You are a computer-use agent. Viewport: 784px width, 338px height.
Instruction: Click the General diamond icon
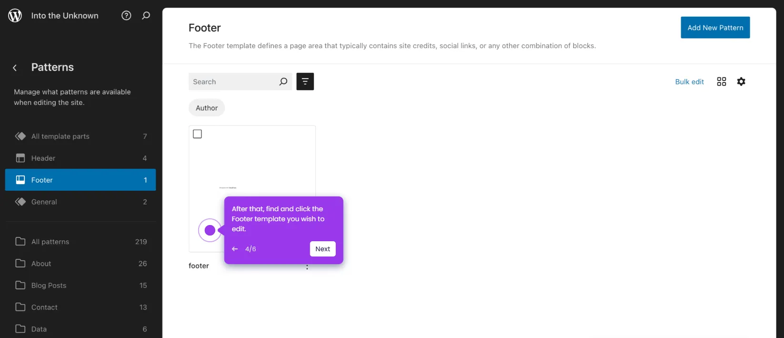coord(20,202)
